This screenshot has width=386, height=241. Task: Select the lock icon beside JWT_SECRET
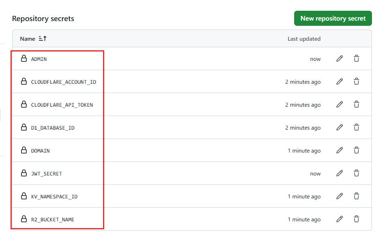click(x=24, y=173)
